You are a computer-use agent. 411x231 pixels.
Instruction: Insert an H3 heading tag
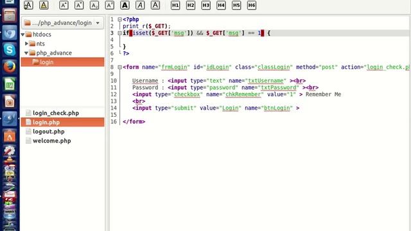pyautogui.click(x=205, y=5)
